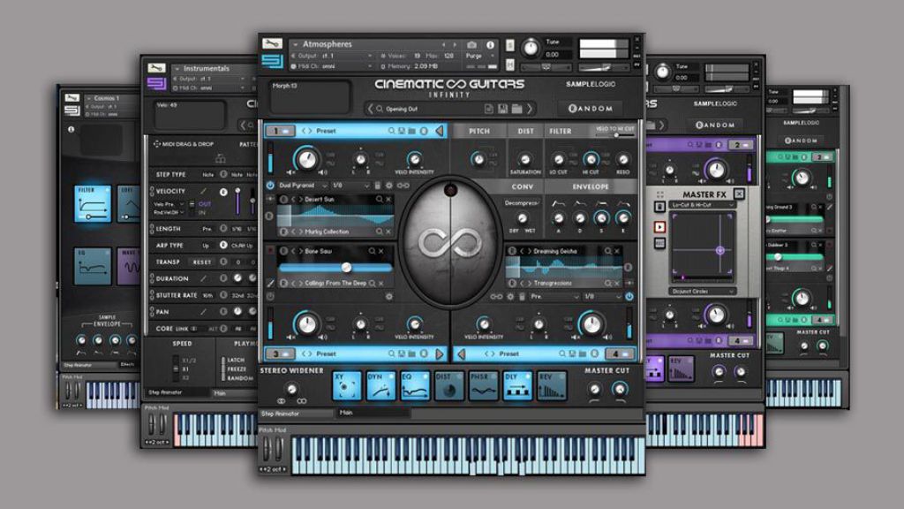Click the trash icon beside Dual Pyramid

coord(378,186)
